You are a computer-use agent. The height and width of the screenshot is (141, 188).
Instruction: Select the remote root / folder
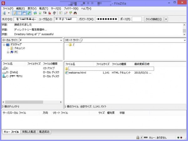tap(74, 45)
